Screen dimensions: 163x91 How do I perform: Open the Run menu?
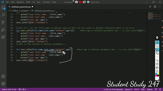coord(39,2)
